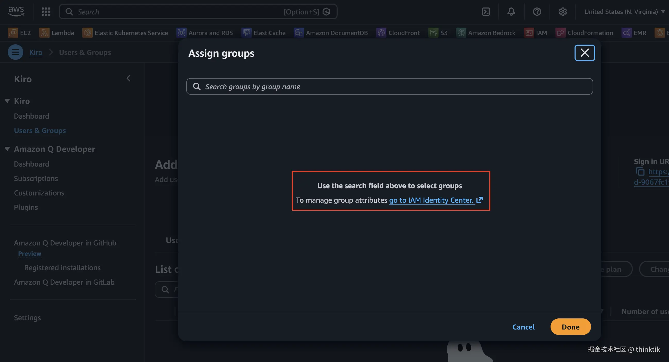This screenshot has width=669, height=362.
Task: Open the S3 shortcut in favorites bar
Action: coord(438,33)
